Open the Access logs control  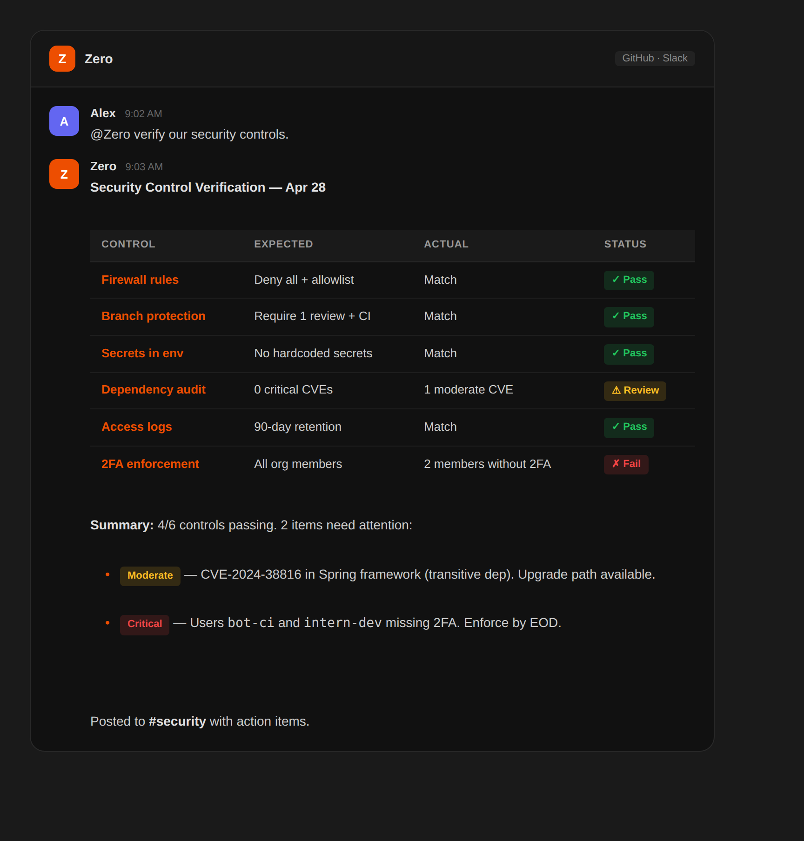[x=137, y=427]
